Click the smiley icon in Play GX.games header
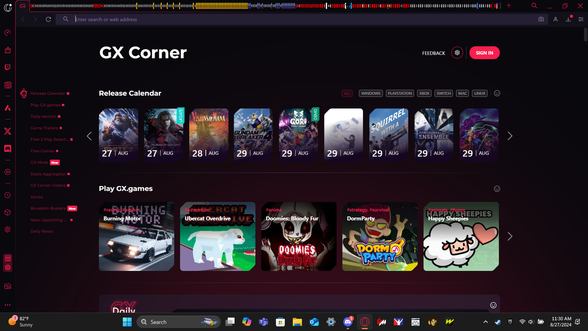This screenshot has width=588, height=331. point(497,189)
